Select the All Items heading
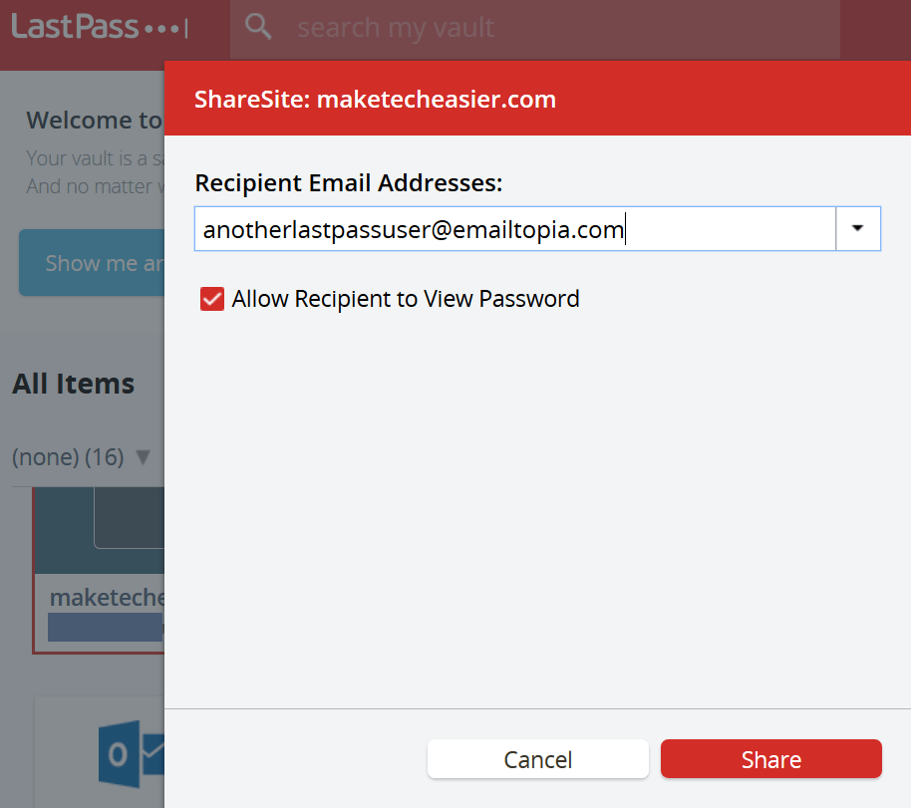The width and height of the screenshot is (911, 808). click(x=73, y=384)
